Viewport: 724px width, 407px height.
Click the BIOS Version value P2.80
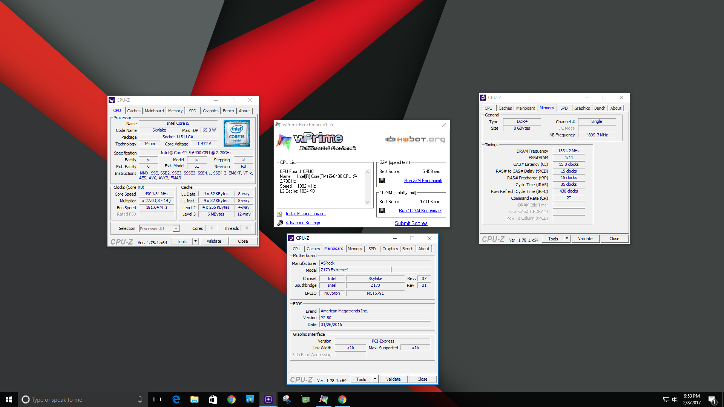[x=375, y=318]
